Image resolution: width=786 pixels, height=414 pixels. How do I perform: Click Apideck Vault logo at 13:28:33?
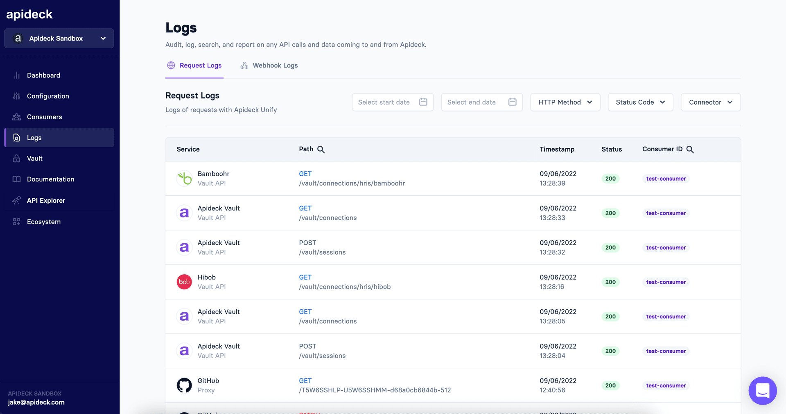tap(184, 213)
